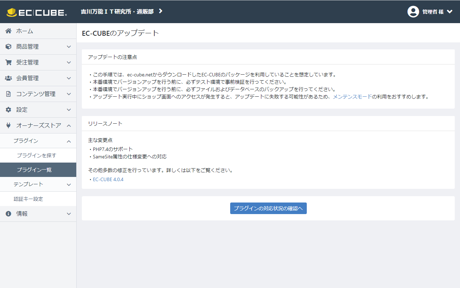Expand the テンプレート submenu chevron

click(69, 185)
